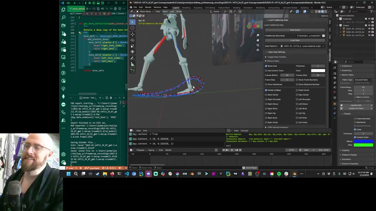The height and width of the screenshot is (211, 376).
Task: Click the current frame 1772 field
Action: click(x=291, y=150)
